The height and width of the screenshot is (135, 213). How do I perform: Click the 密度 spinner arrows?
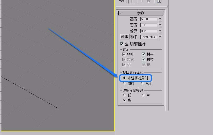(x=160, y=25)
